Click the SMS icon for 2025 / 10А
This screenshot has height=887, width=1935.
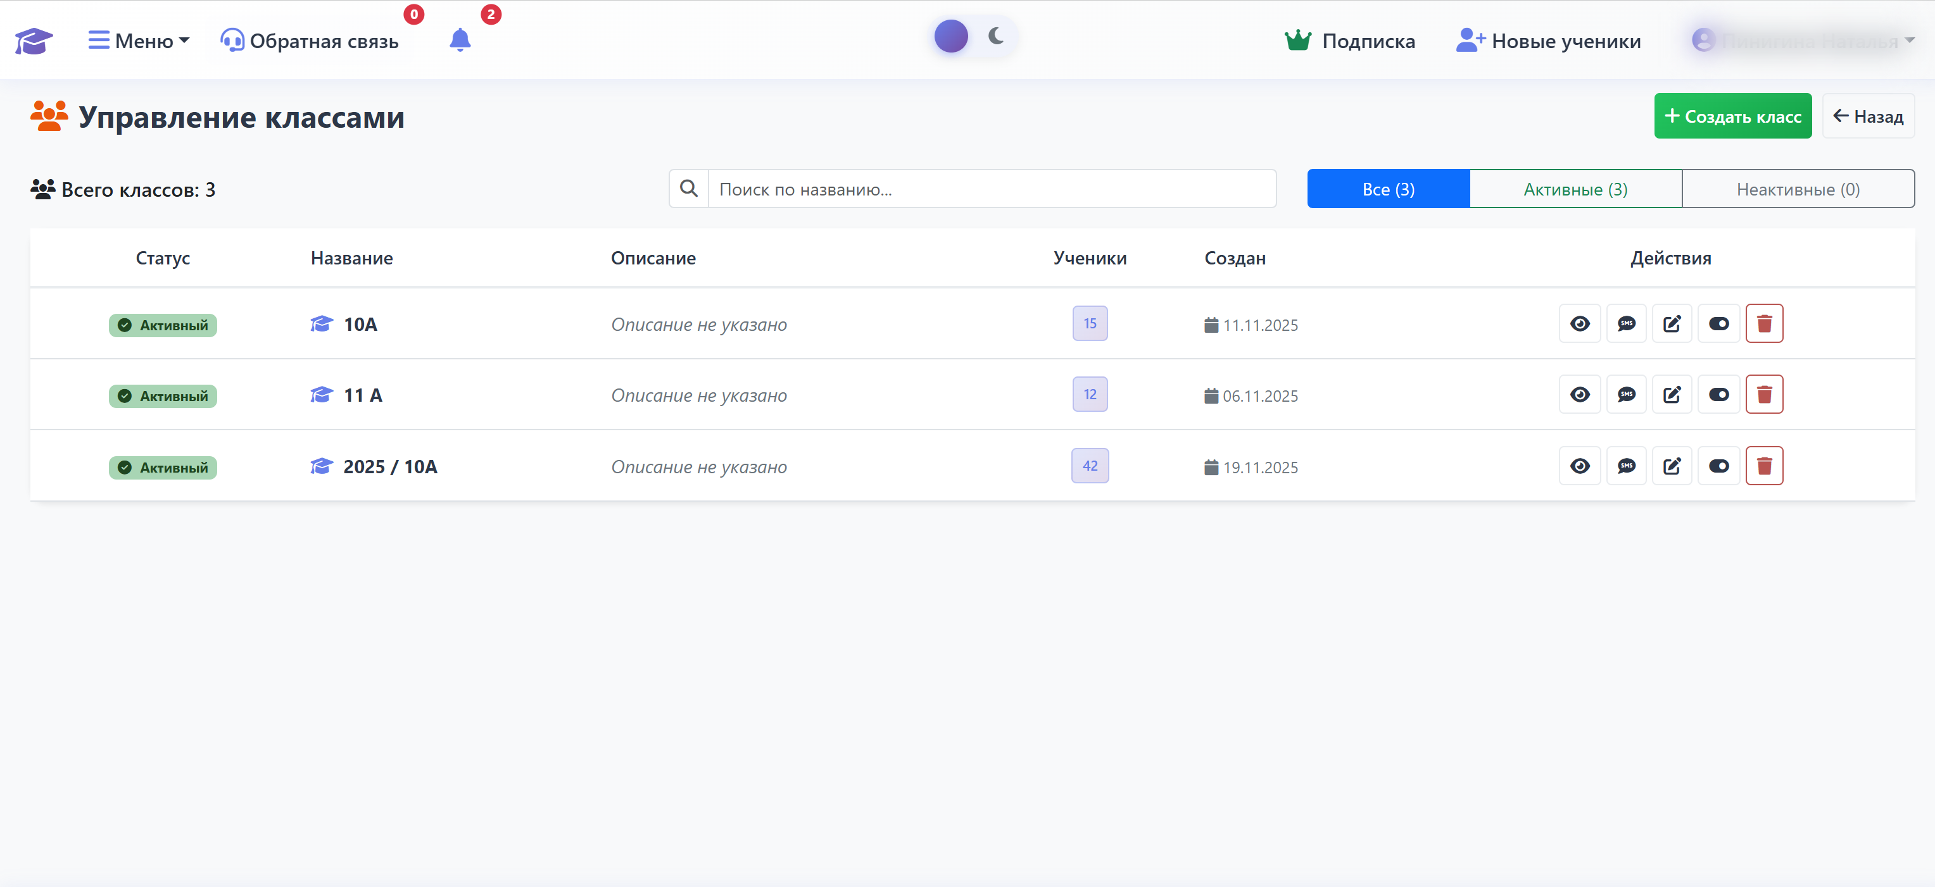(1626, 465)
